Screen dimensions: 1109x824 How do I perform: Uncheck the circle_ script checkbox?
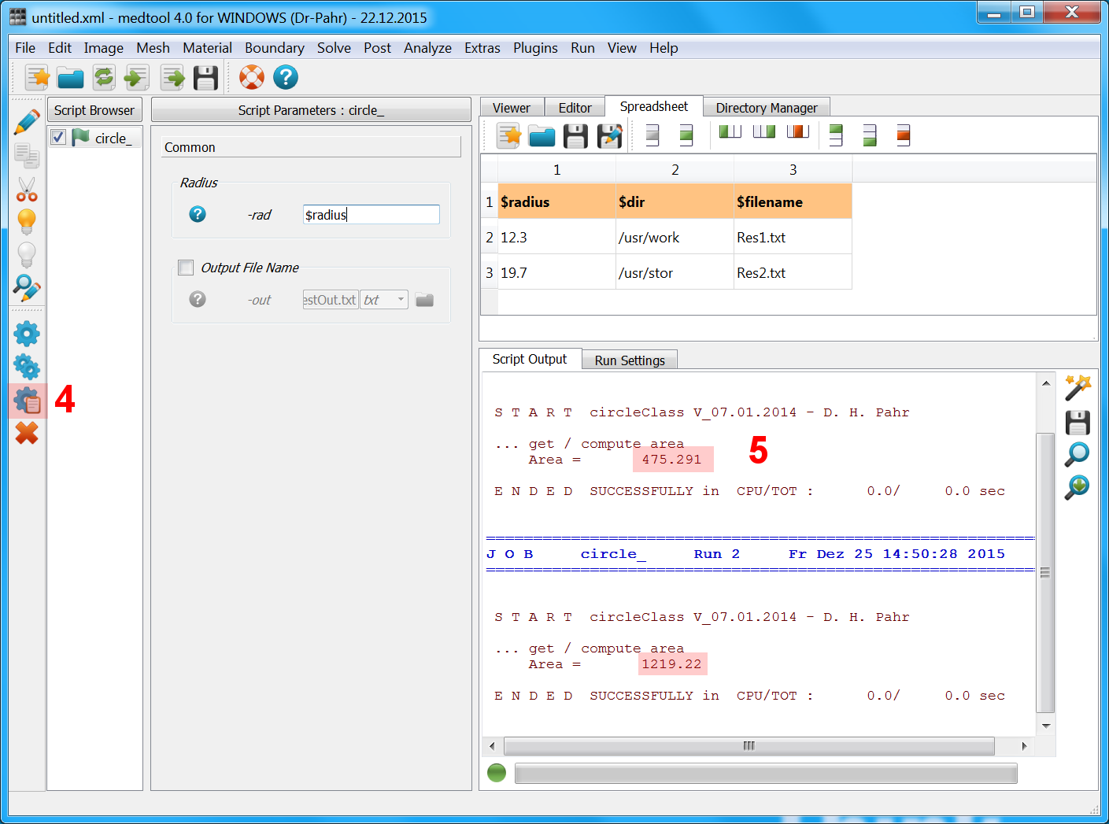(x=58, y=137)
